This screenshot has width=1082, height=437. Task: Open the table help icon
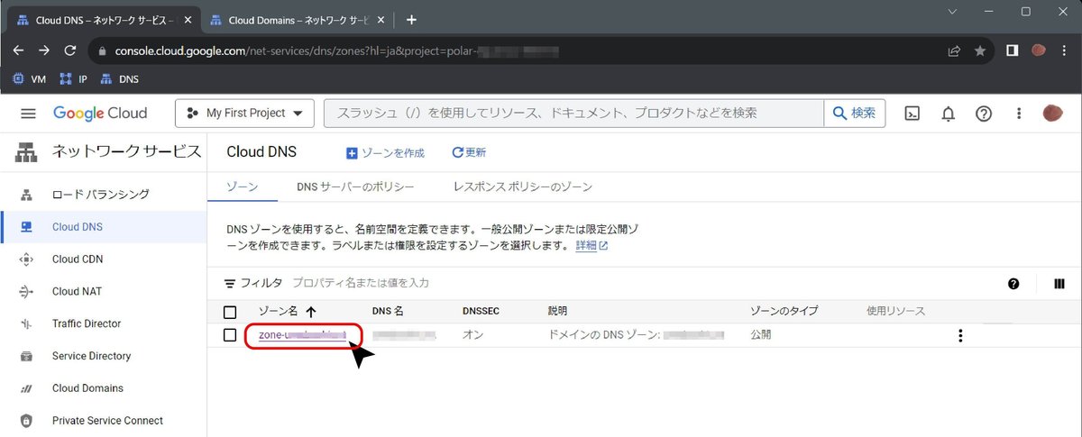(1013, 284)
